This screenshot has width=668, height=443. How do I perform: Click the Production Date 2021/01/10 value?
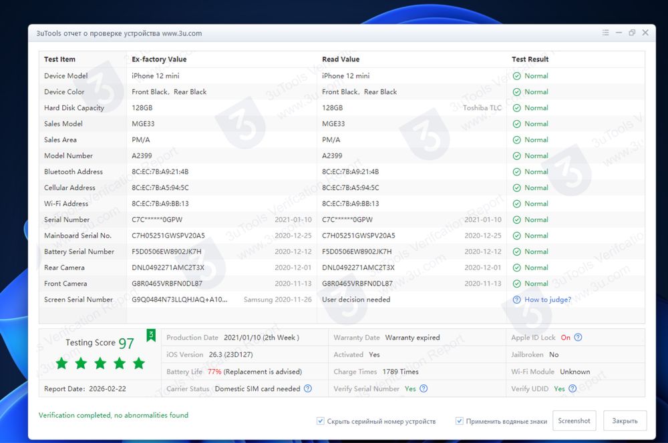point(261,338)
